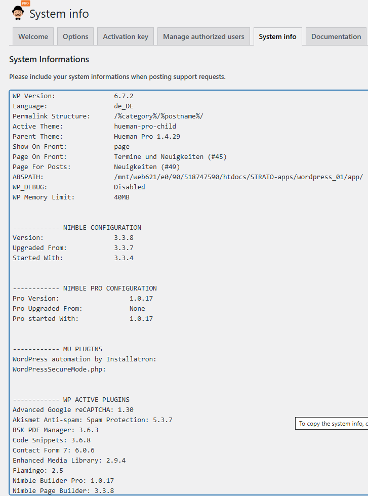
Task: Click the active theme hueman-pro-child
Action: click(145, 126)
